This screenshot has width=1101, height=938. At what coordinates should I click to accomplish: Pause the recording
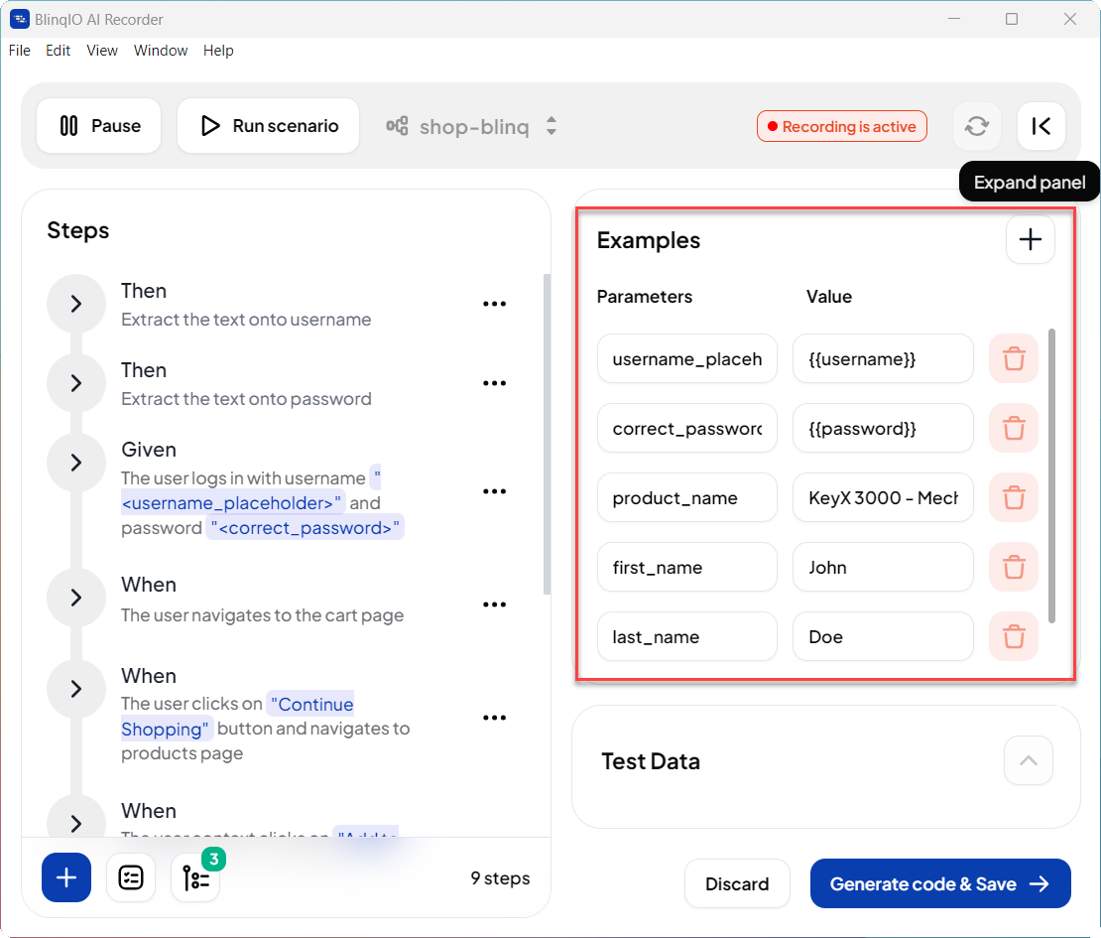point(99,126)
